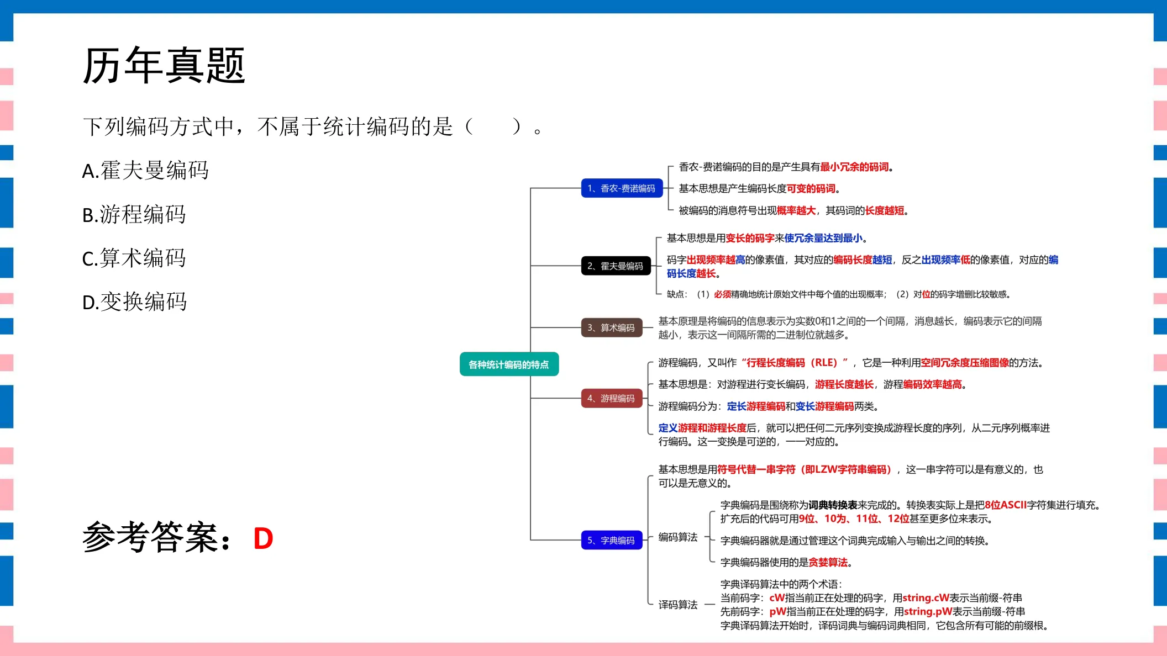Click the line 字典译码算法中的两个术语

(x=782, y=584)
